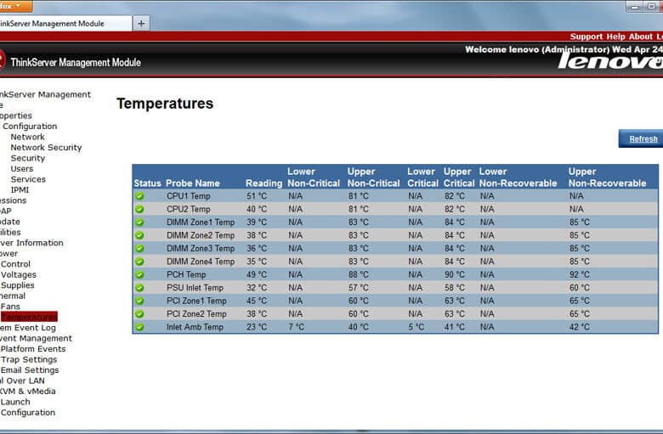Open Services page in sidebar
The image size is (663, 434).
click(x=28, y=179)
